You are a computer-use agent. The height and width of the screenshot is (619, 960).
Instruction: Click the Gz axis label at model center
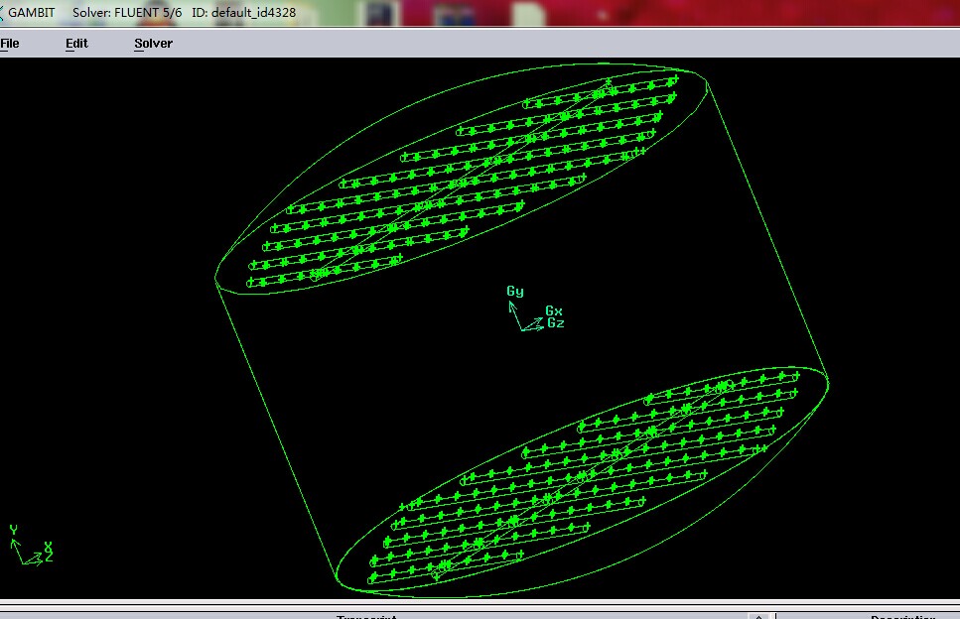pos(555,323)
